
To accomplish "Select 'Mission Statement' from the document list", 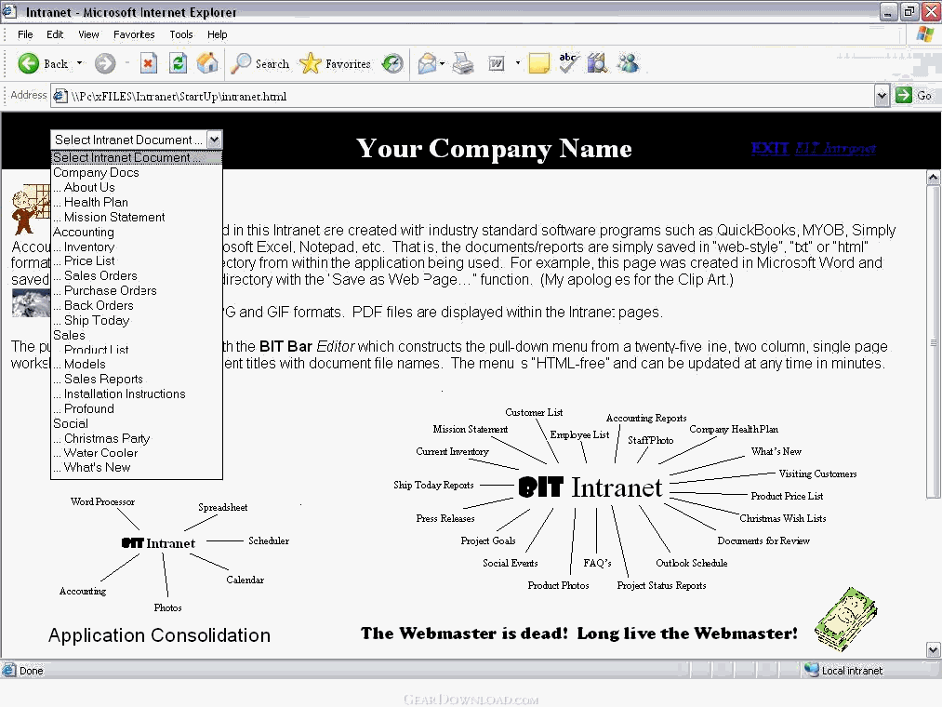I will coord(137,217).
